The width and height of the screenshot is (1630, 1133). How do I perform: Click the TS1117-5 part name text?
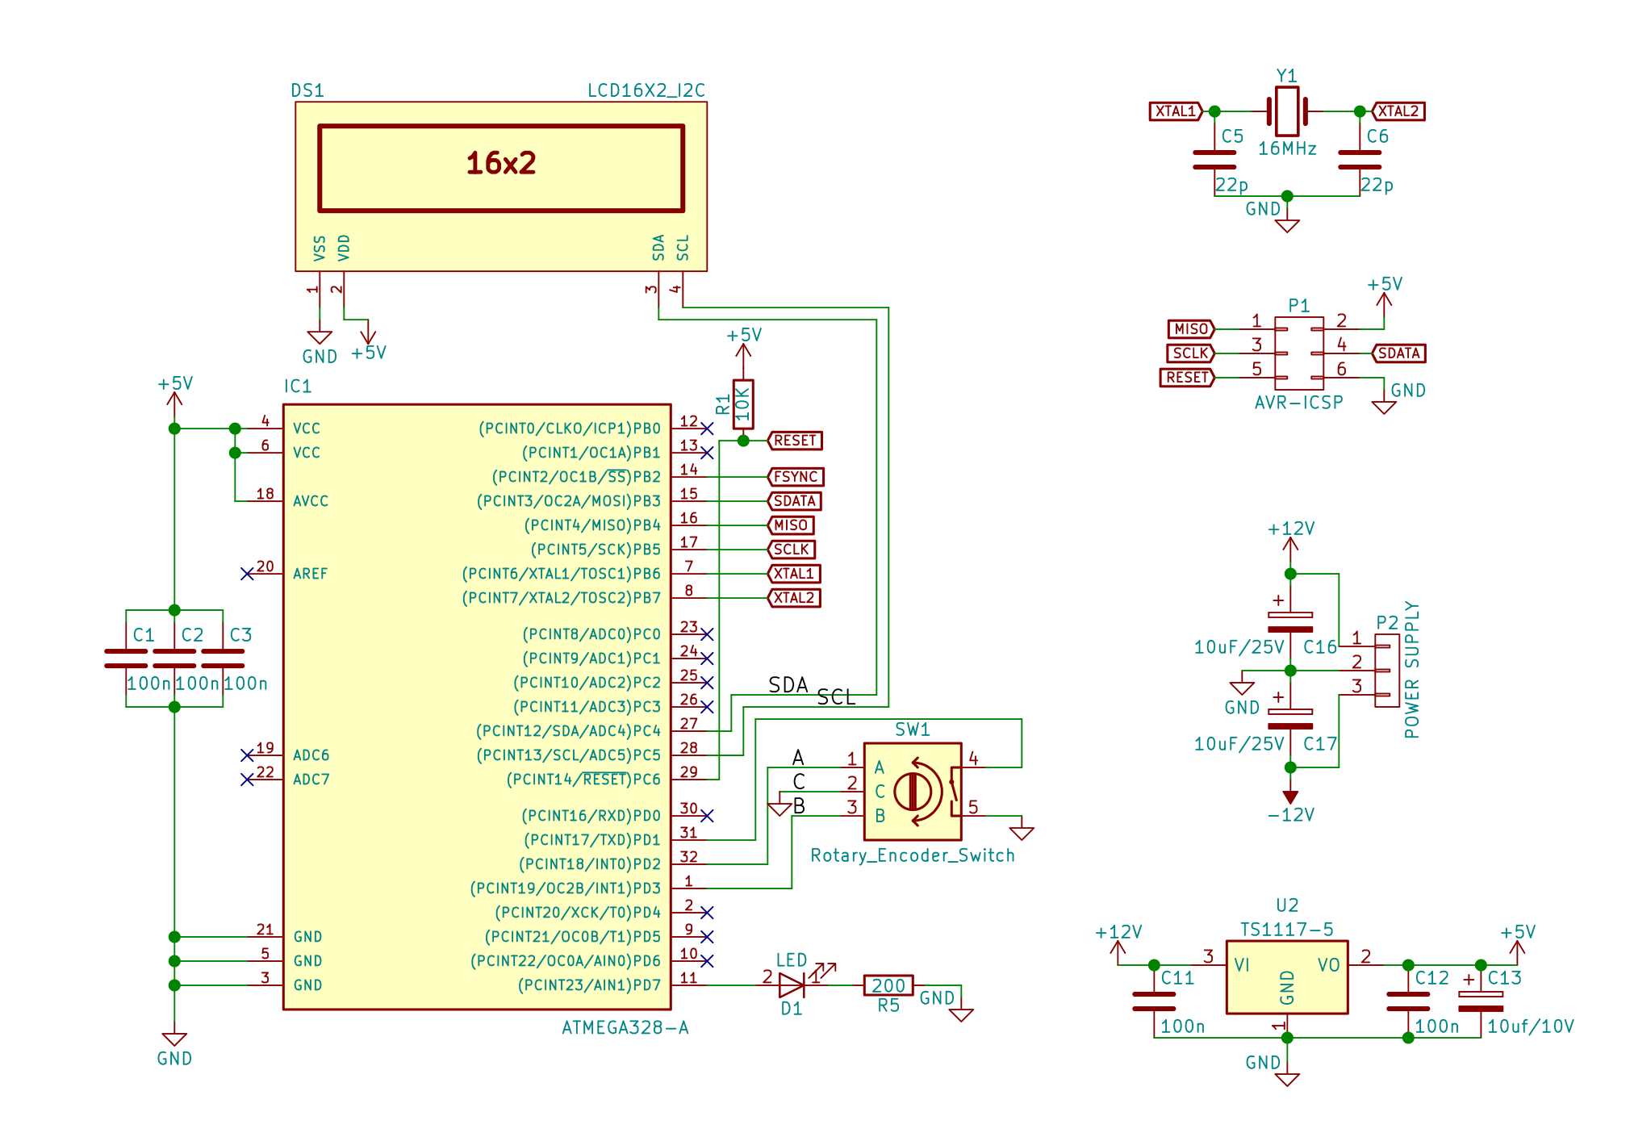[1286, 930]
